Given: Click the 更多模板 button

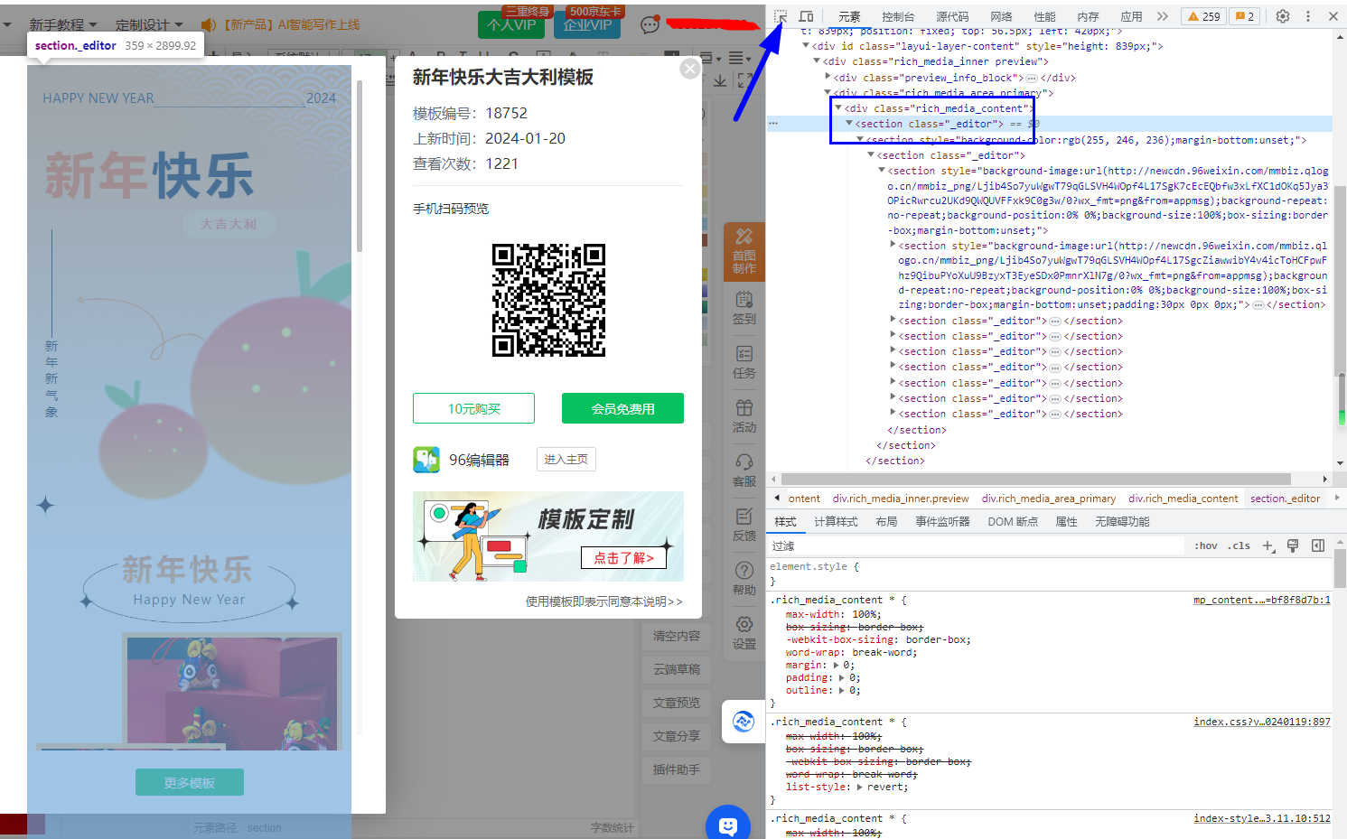Looking at the screenshot, I should click(x=190, y=782).
